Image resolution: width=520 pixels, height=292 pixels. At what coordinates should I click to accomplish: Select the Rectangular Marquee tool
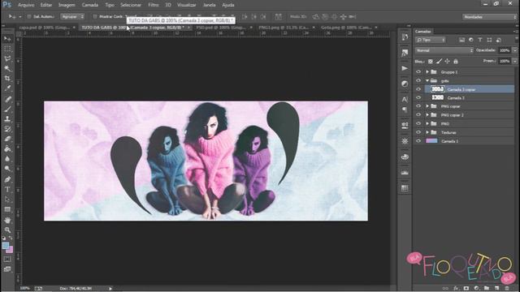pos(7,49)
